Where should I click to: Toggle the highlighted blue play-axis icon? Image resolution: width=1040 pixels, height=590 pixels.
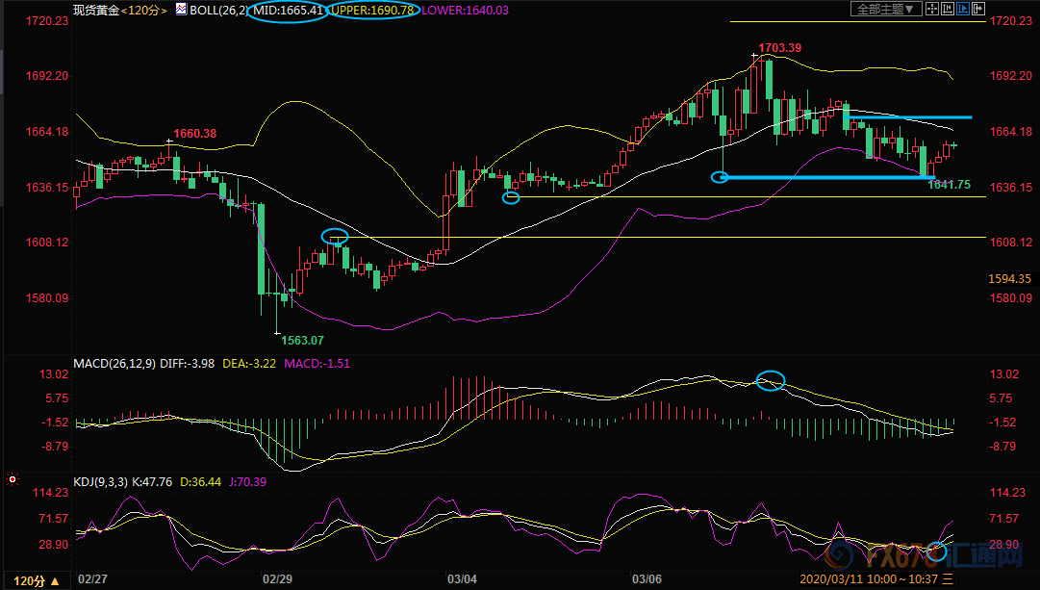click(963, 9)
